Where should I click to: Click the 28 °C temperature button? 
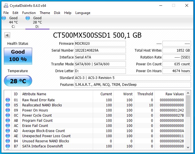pos(18,81)
